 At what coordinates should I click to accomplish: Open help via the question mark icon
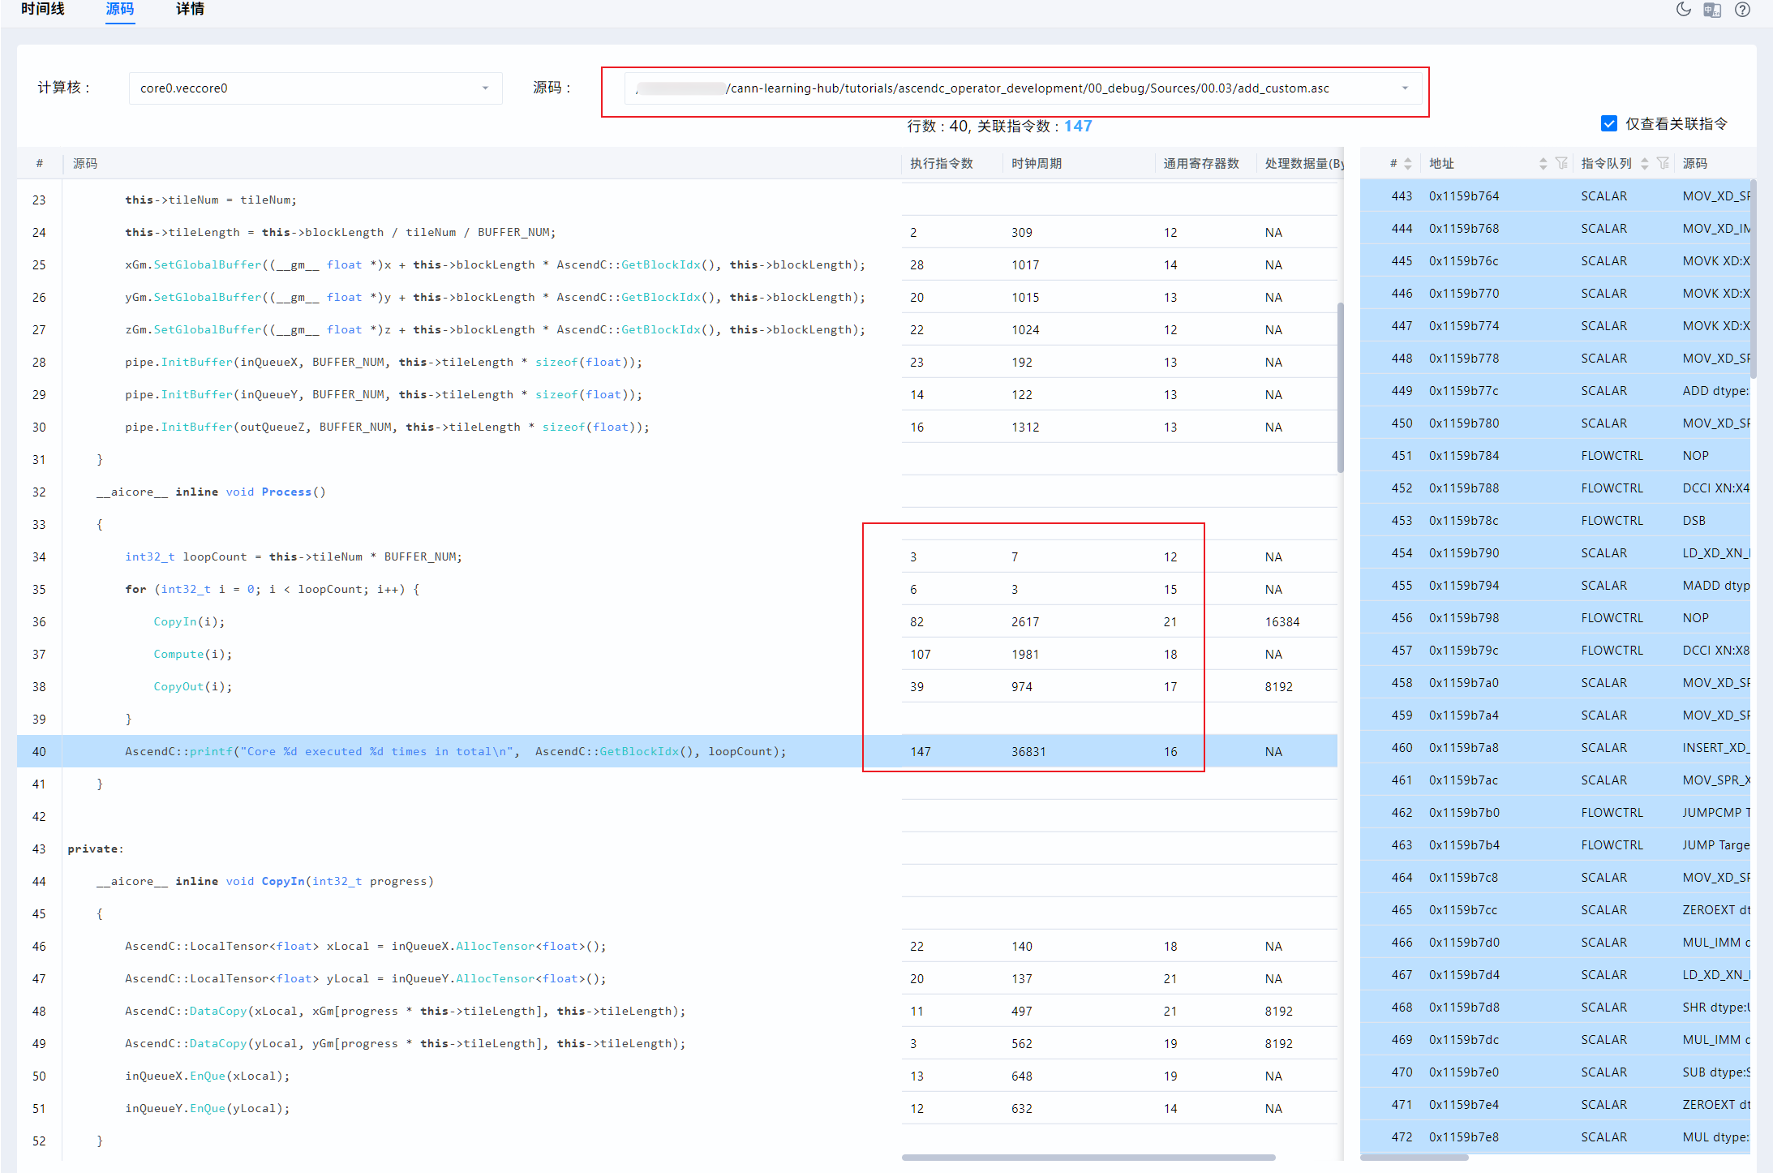pyautogui.click(x=1742, y=10)
